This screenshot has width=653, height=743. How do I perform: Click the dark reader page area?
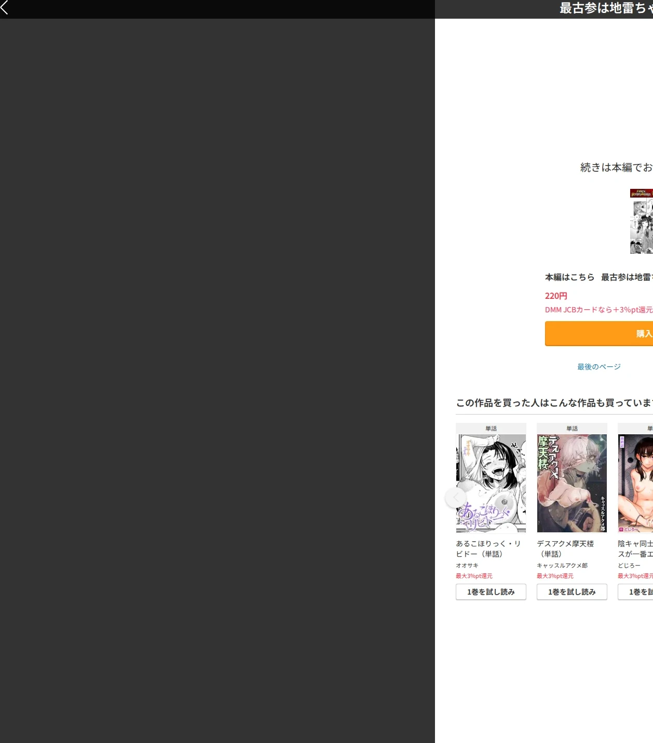tap(217, 381)
